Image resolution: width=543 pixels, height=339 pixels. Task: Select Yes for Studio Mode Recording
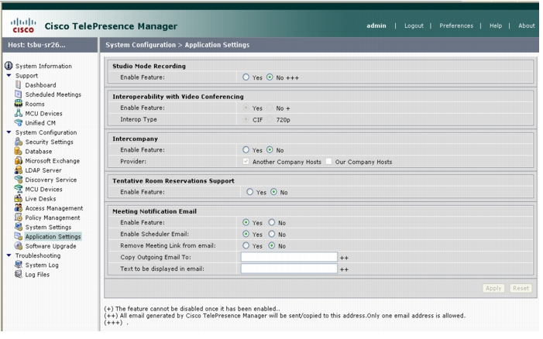(246, 77)
